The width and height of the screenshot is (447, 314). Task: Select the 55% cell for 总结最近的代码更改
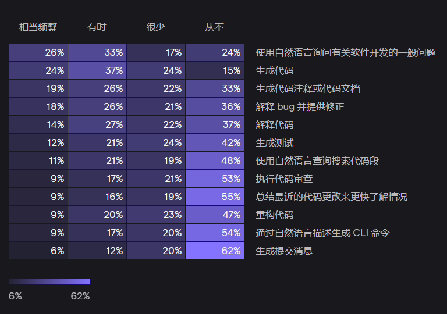pos(215,197)
